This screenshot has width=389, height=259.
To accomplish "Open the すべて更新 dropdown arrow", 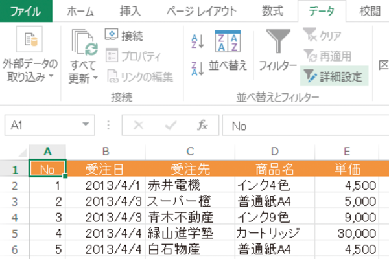I will [95, 78].
